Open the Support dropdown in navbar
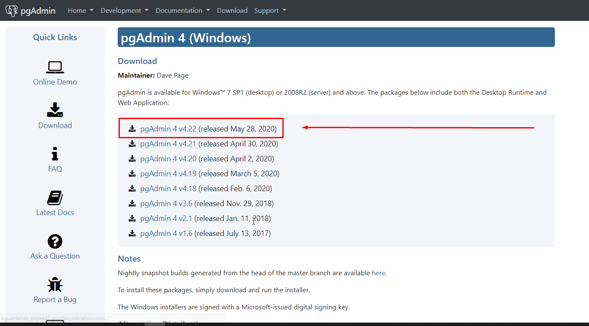The image size is (589, 326). click(270, 11)
